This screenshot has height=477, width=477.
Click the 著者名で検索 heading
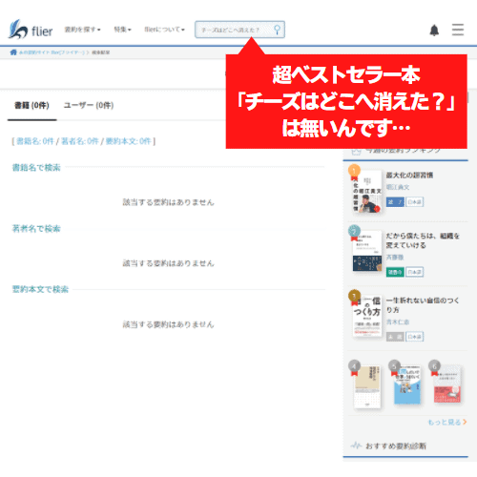pyautogui.click(x=36, y=228)
